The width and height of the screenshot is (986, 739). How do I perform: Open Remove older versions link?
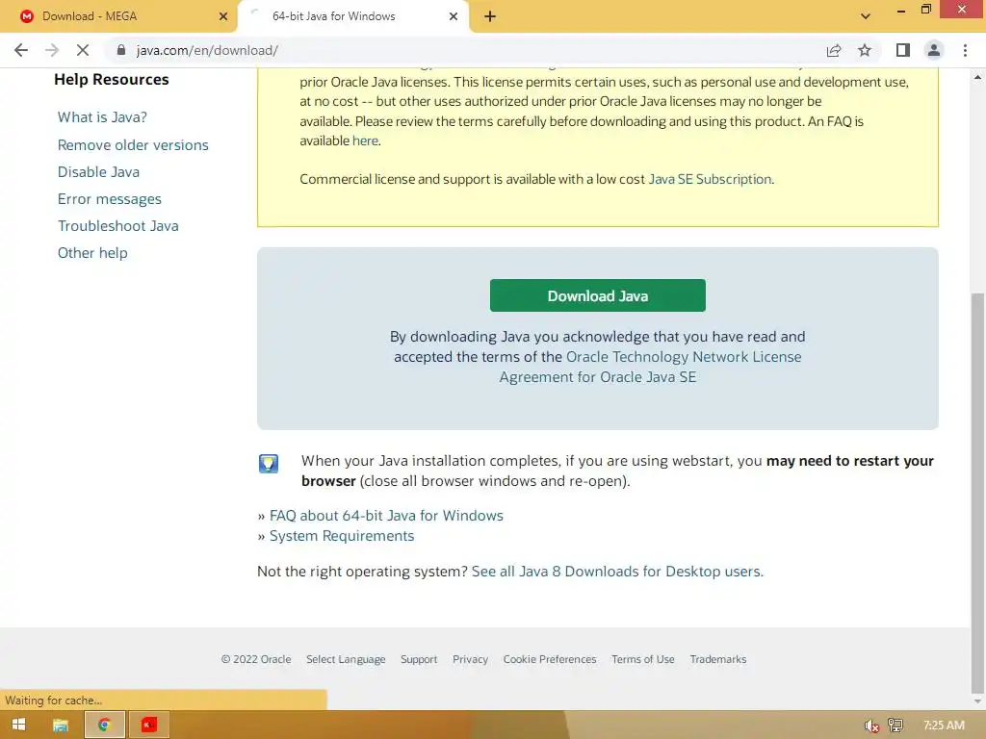click(133, 145)
